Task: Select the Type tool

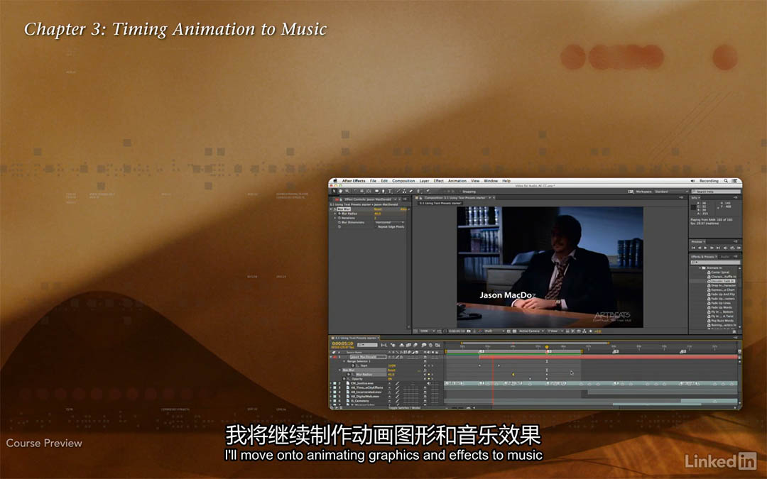Action: pyautogui.click(x=390, y=192)
